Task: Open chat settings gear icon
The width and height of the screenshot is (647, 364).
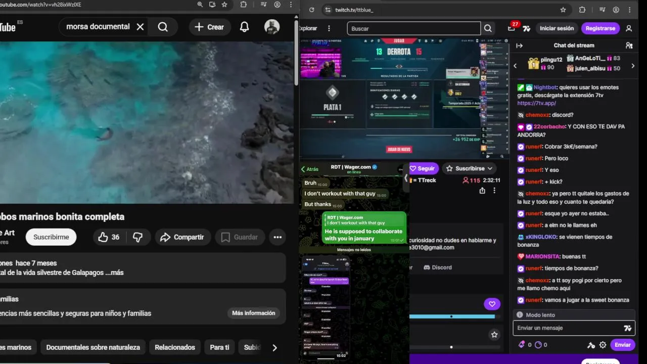Action: pos(603,345)
